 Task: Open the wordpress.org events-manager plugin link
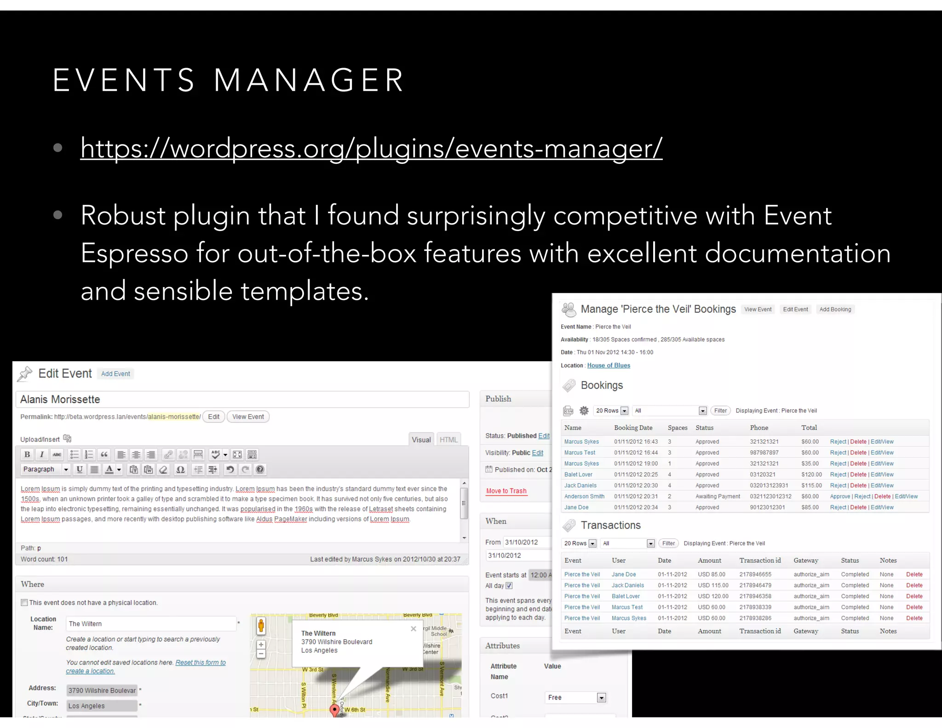pyautogui.click(x=371, y=148)
